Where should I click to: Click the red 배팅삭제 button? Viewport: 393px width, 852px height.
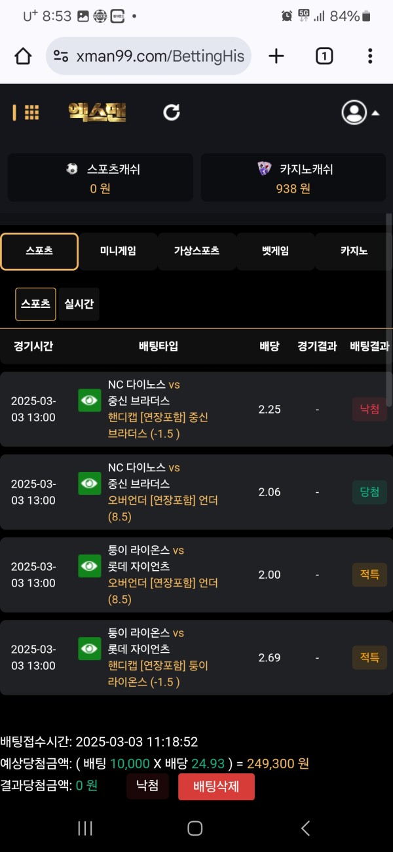tap(216, 786)
